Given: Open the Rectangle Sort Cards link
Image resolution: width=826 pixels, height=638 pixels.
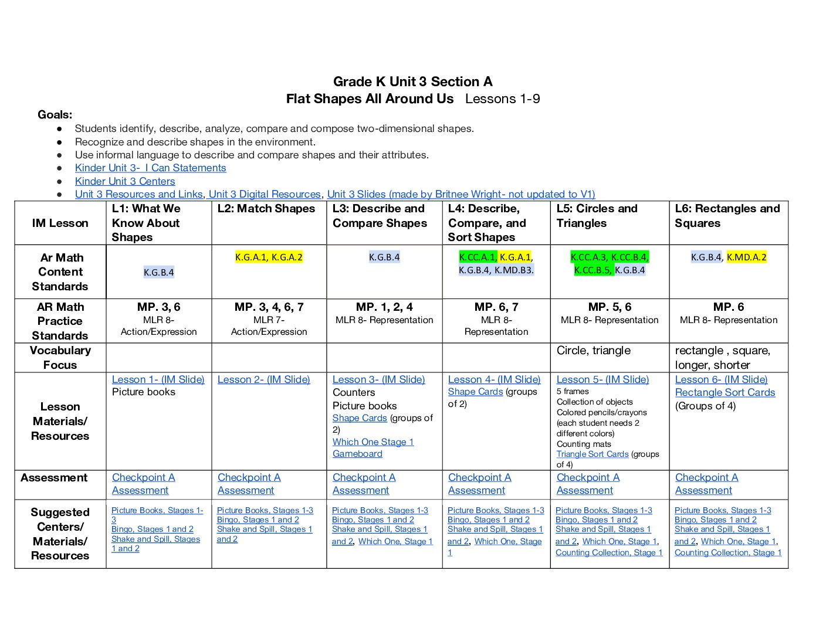Looking at the screenshot, I should tap(725, 392).
